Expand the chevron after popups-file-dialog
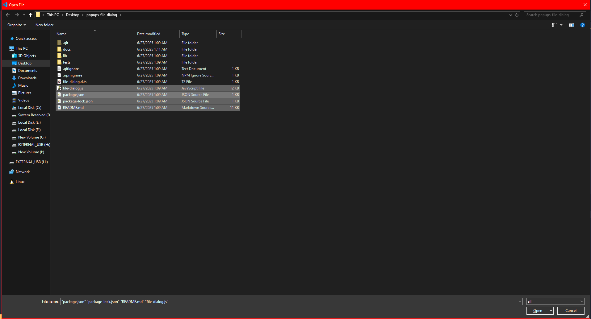 coord(120,15)
